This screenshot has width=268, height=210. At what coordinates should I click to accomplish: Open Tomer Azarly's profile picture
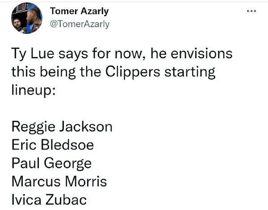click(x=27, y=18)
